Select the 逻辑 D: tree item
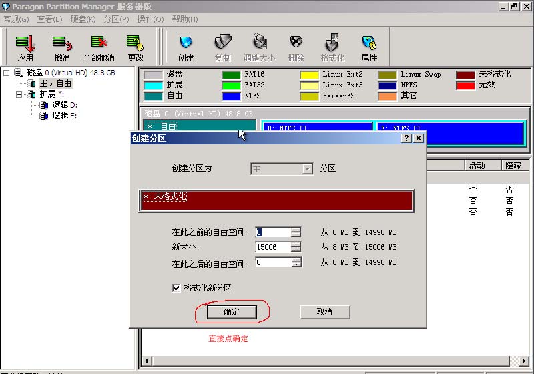 pos(65,105)
